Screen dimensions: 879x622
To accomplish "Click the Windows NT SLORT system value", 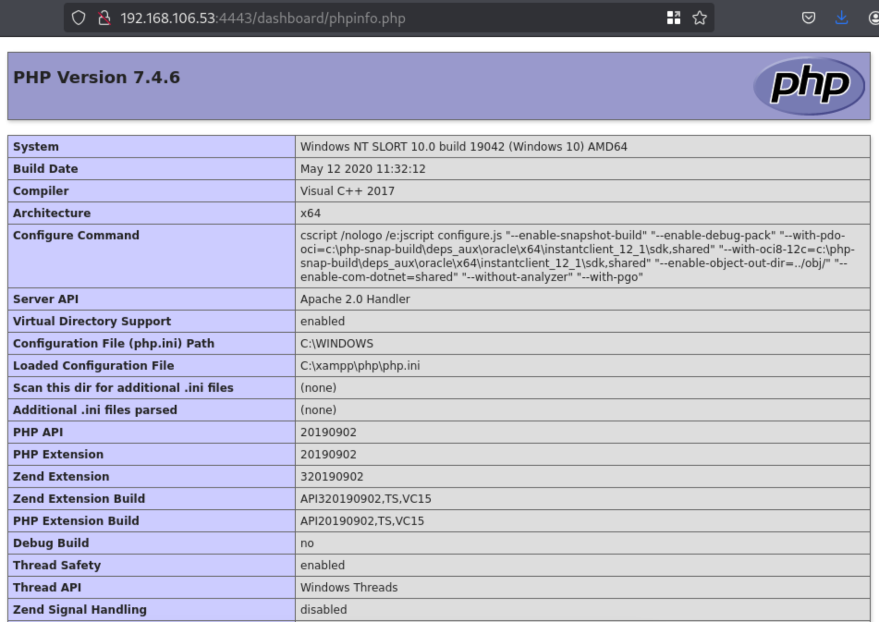I will coord(464,146).
